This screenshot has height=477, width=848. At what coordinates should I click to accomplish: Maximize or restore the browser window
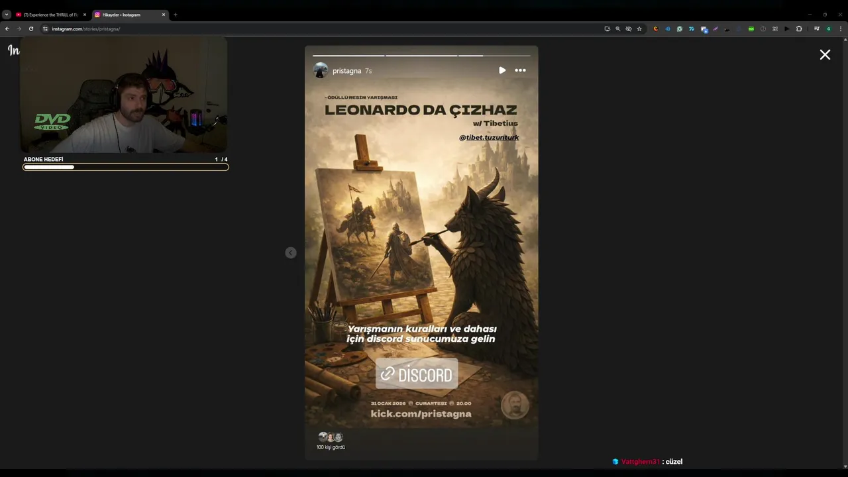(825, 15)
